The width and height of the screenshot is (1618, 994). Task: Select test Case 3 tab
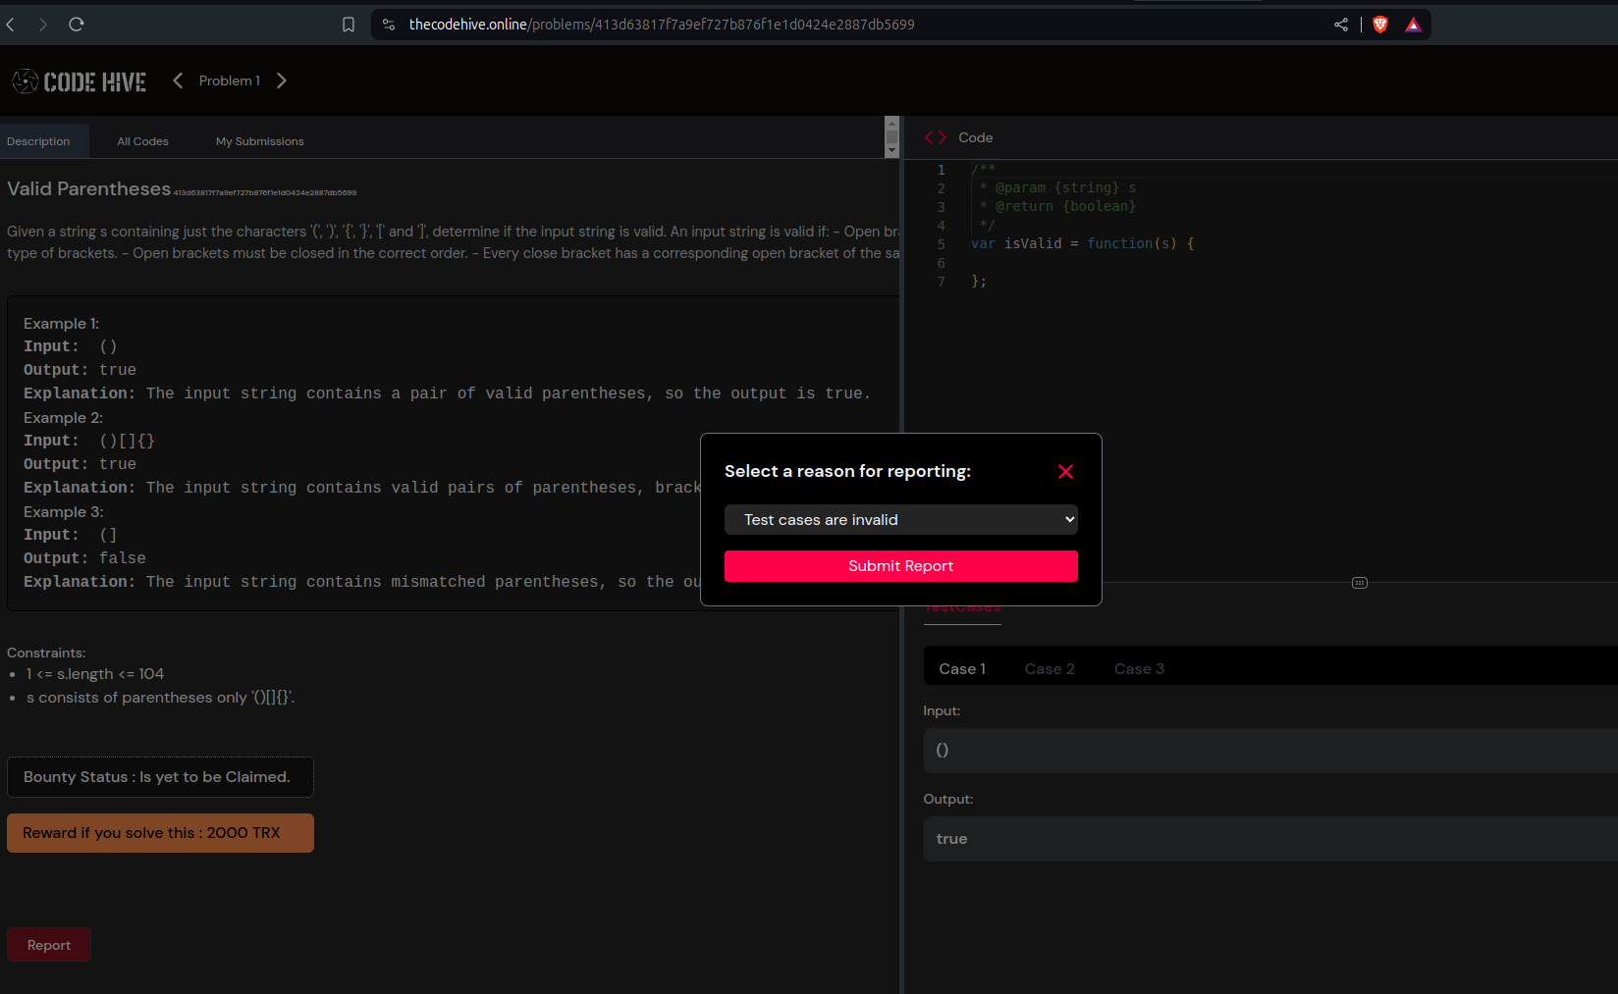tap(1139, 669)
